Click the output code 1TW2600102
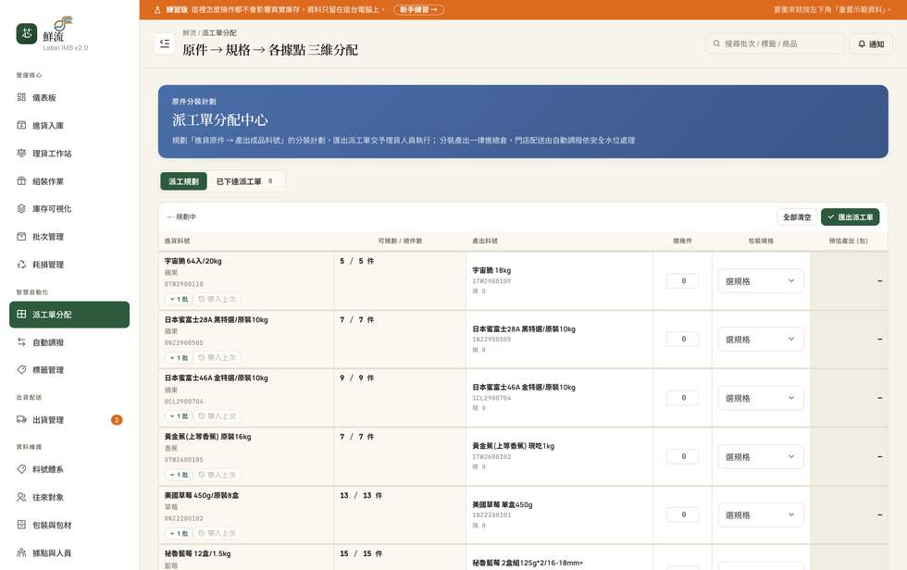The width and height of the screenshot is (907, 570). click(491, 457)
